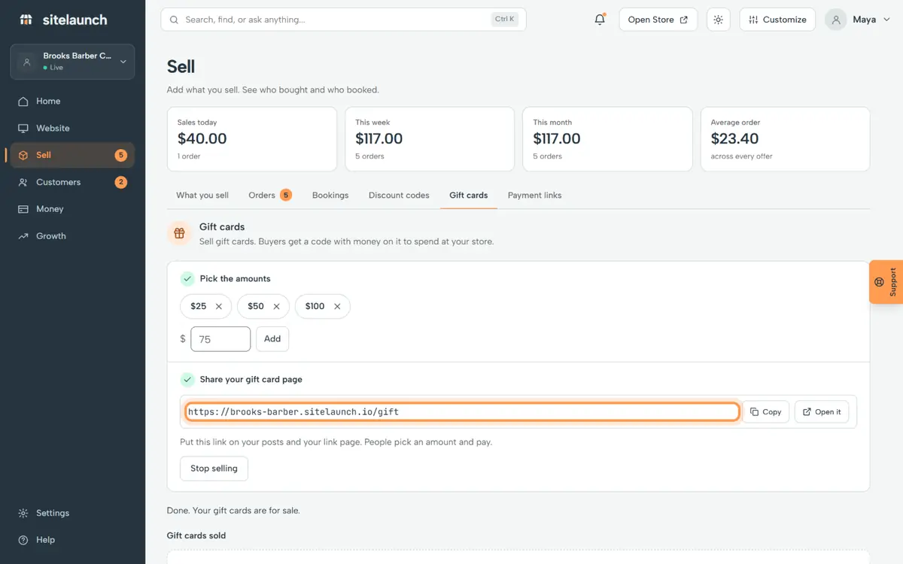Switch to the Bookings tab
The height and width of the screenshot is (564, 903).
330,196
